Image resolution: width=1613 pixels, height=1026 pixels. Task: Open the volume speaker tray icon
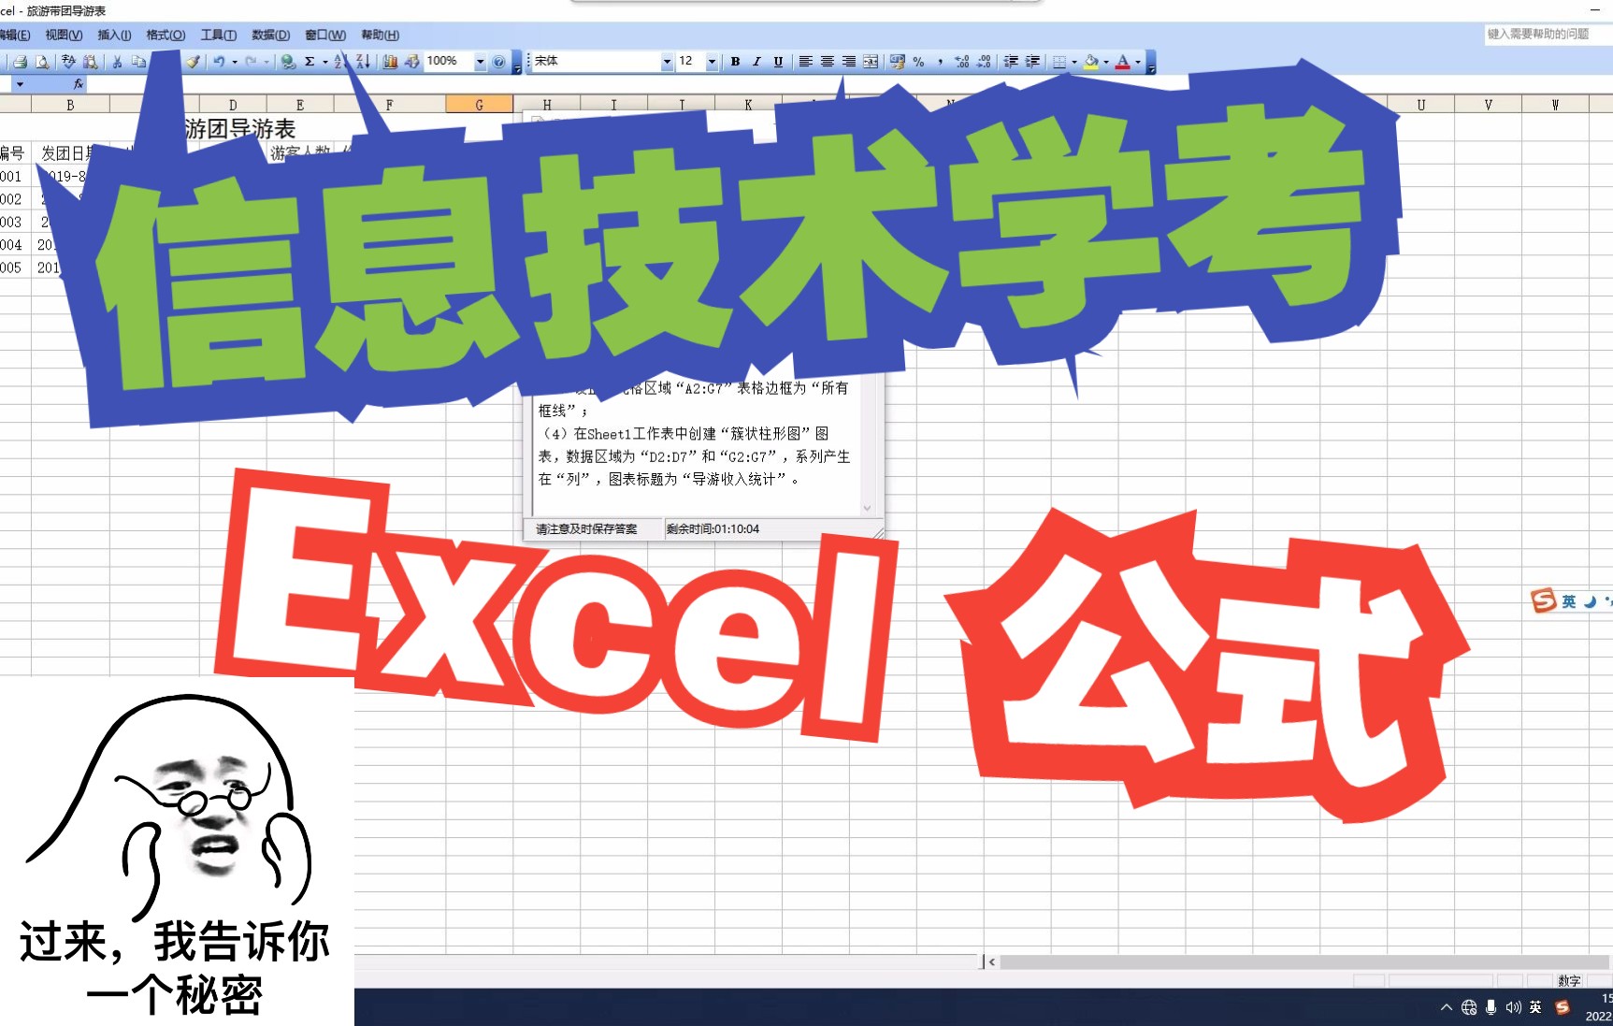[1513, 1007]
